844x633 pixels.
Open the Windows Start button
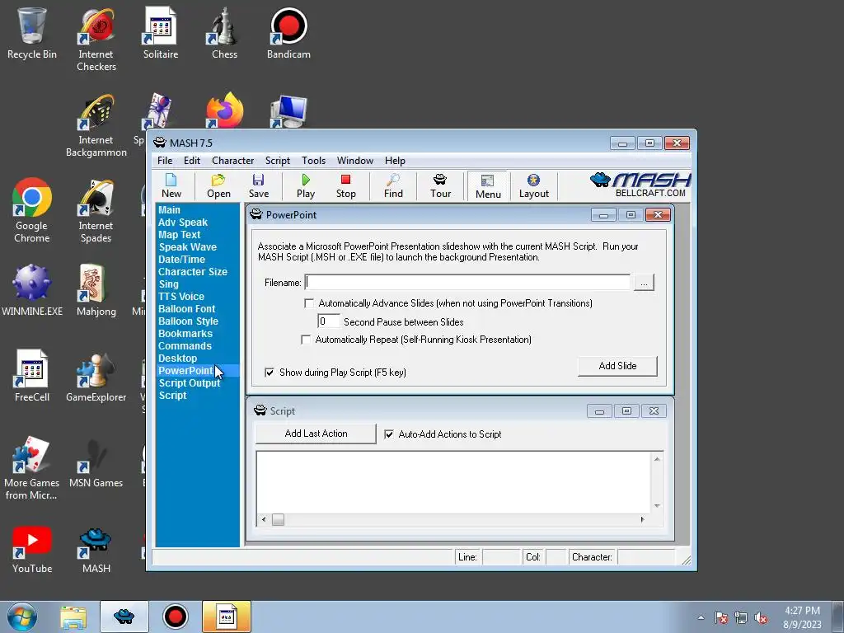pos(22,617)
